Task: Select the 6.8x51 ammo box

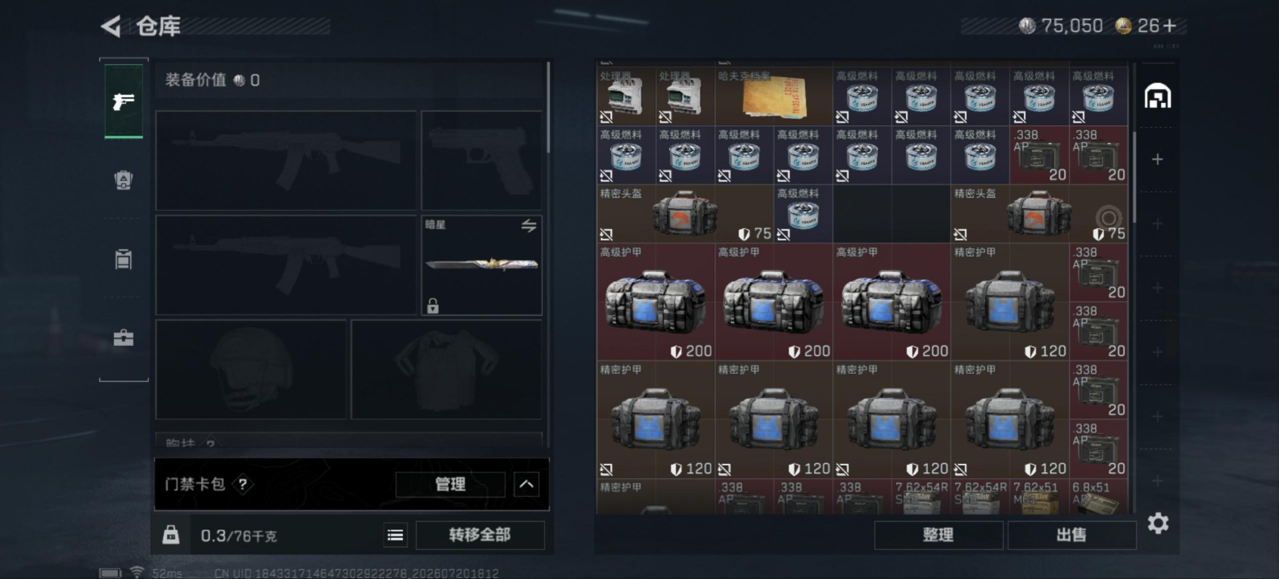Action: (x=1098, y=497)
